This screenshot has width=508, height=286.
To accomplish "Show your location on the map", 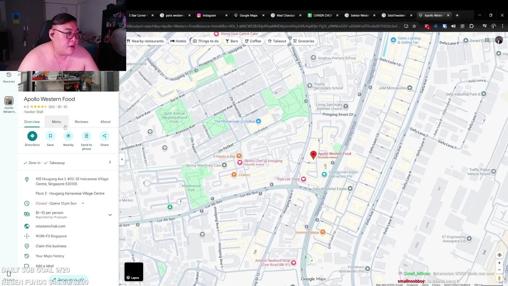I will [500, 255].
